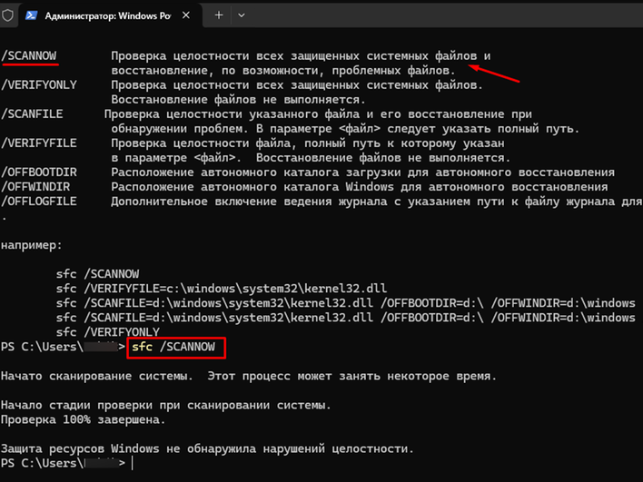The width and height of the screenshot is (643, 482).
Task: Click the PowerShell icon on the tab
Action: click(31, 15)
